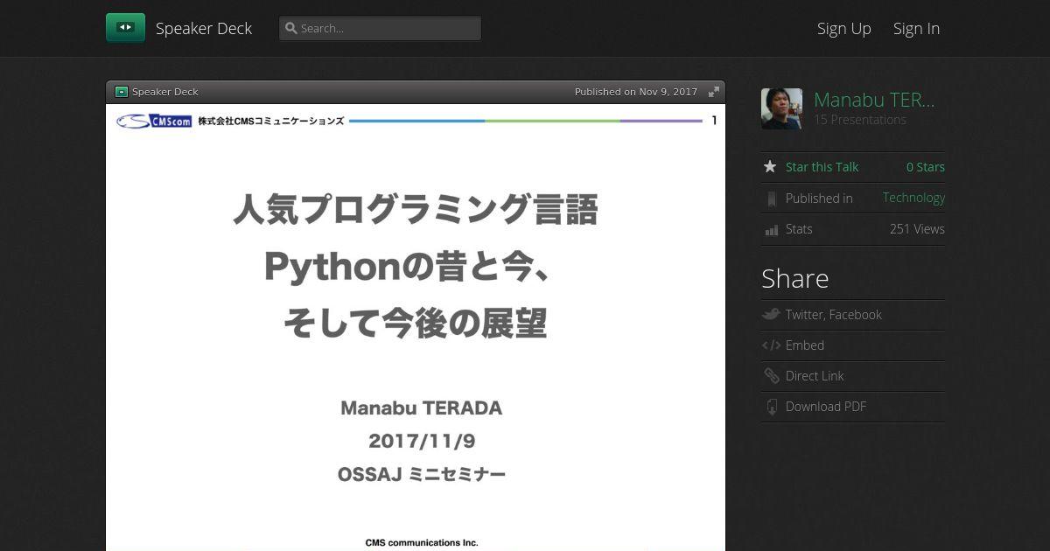Click the 0 Stars count
The image size is (1050, 551).
pos(926,167)
